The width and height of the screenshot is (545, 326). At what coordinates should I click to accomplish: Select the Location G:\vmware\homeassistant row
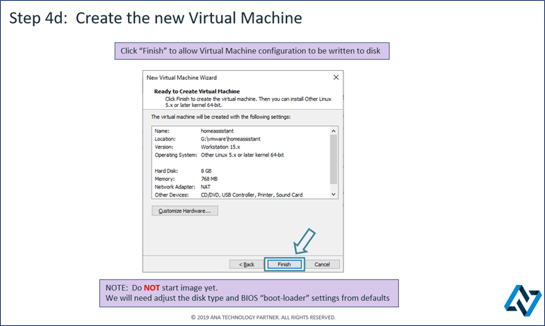pos(209,139)
